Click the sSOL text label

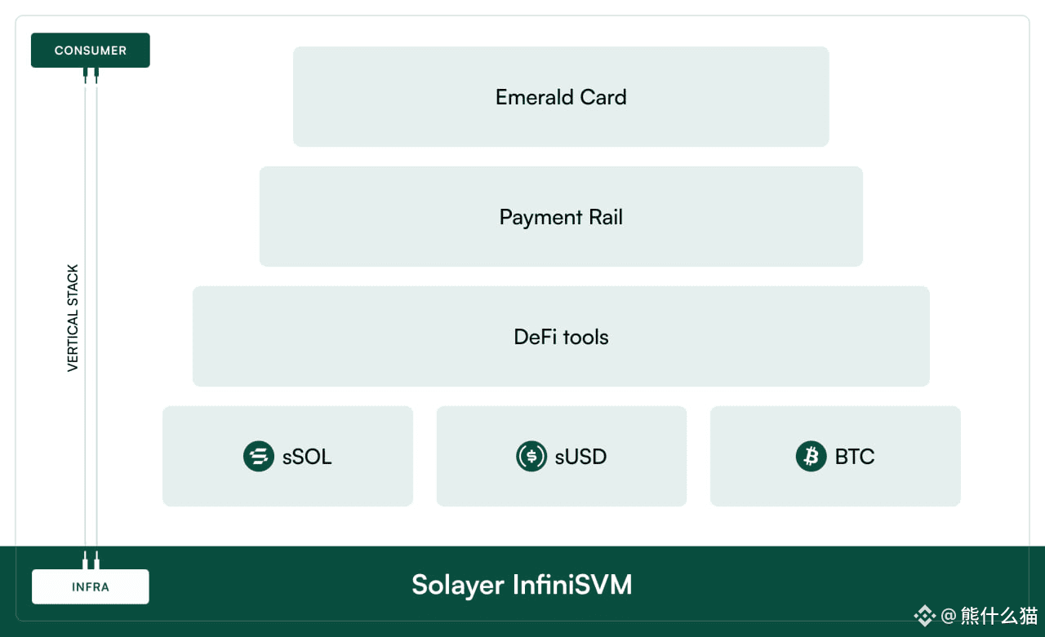tap(307, 457)
